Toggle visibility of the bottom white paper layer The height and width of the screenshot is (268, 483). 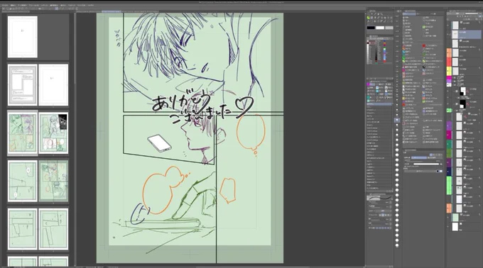[x=448, y=226]
